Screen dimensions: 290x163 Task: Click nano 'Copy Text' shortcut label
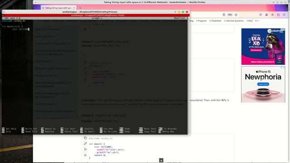[150, 132]
